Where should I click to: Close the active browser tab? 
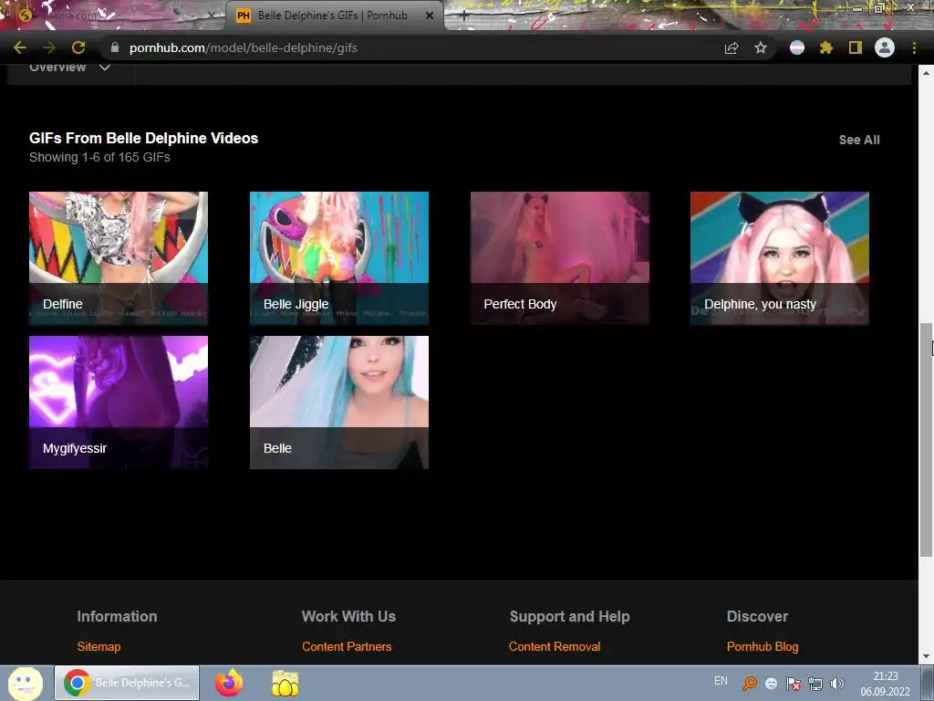430,16
